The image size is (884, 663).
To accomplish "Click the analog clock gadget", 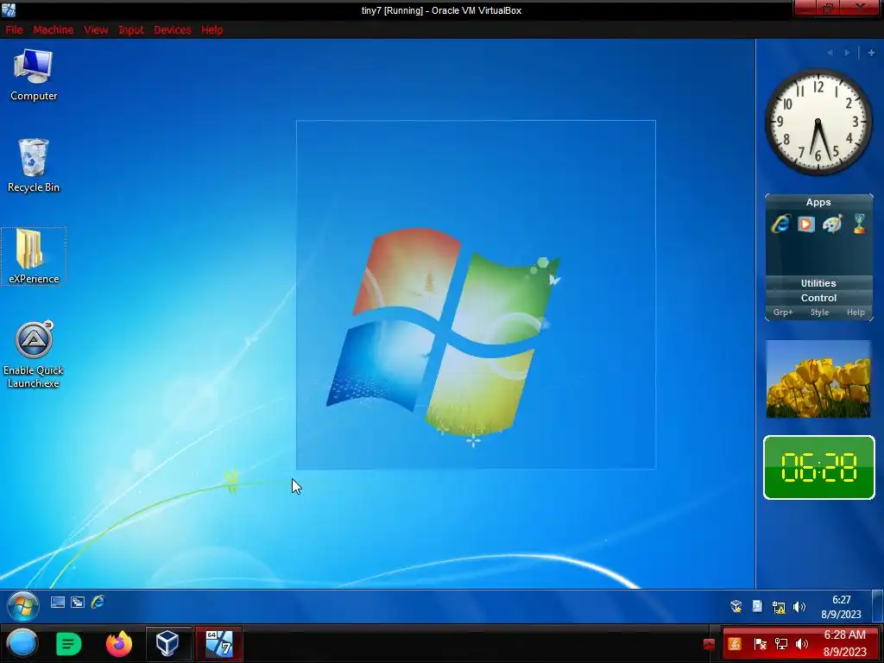I will click(818, 122).
